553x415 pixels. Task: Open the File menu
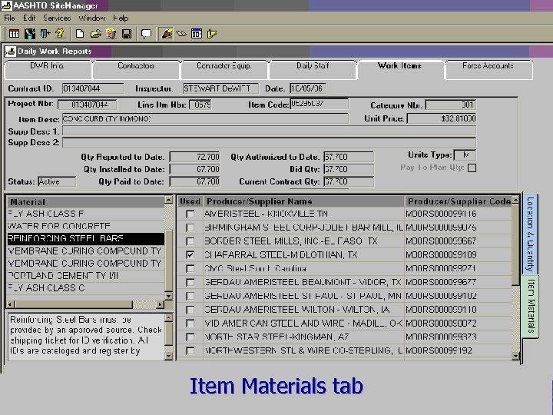[x=9, y=18]
